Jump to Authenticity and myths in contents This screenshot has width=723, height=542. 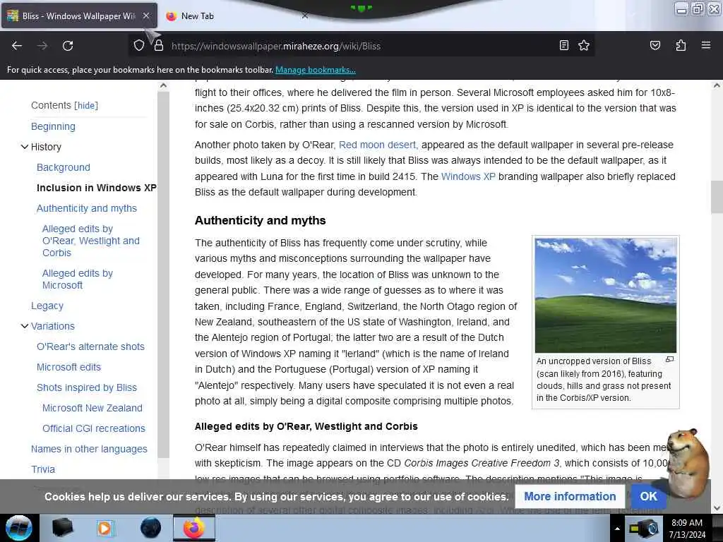[x=87, y=208]
